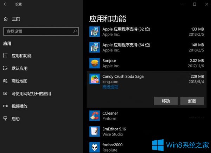Click the Startup sidebar icon

(x=5, y=118)
